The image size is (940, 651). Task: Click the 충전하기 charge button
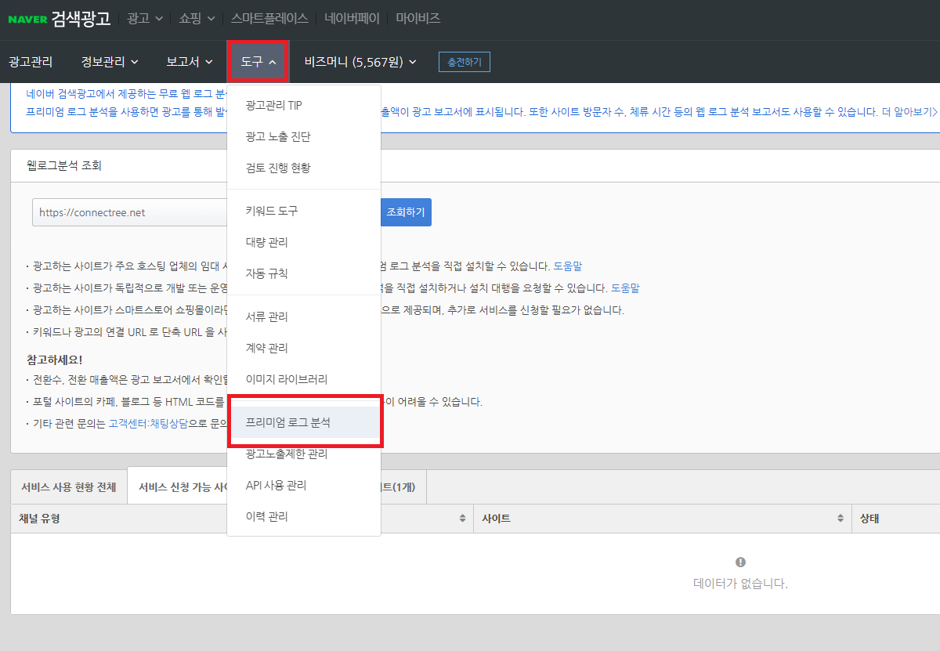tap(464, 61)
